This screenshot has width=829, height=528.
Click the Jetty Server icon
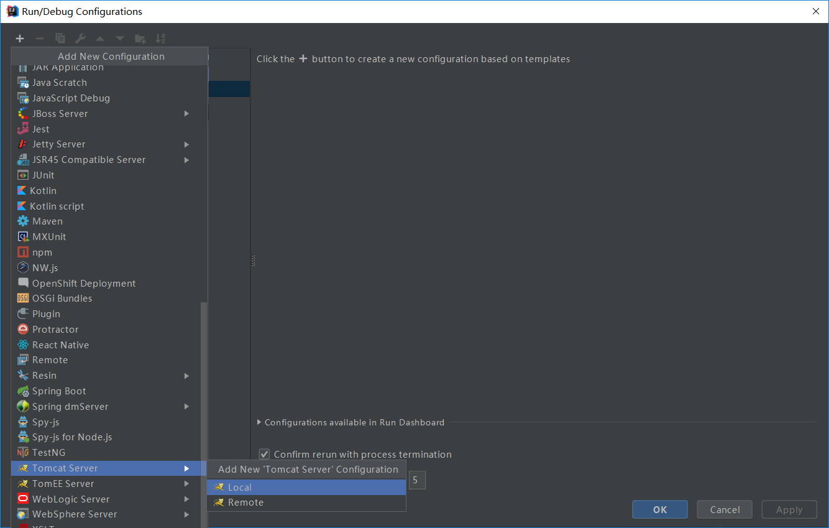click(x=23, y=144)
